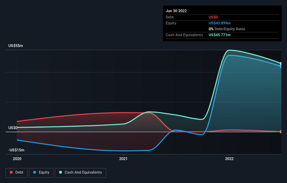Click the 2020 x-axis label
The width and height of the screenshot is (287, 183).
17,159
